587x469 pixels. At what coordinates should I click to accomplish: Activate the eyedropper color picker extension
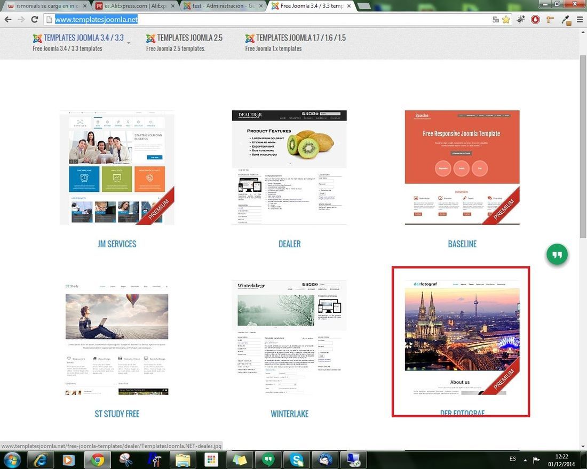click(x=566, y=20)
